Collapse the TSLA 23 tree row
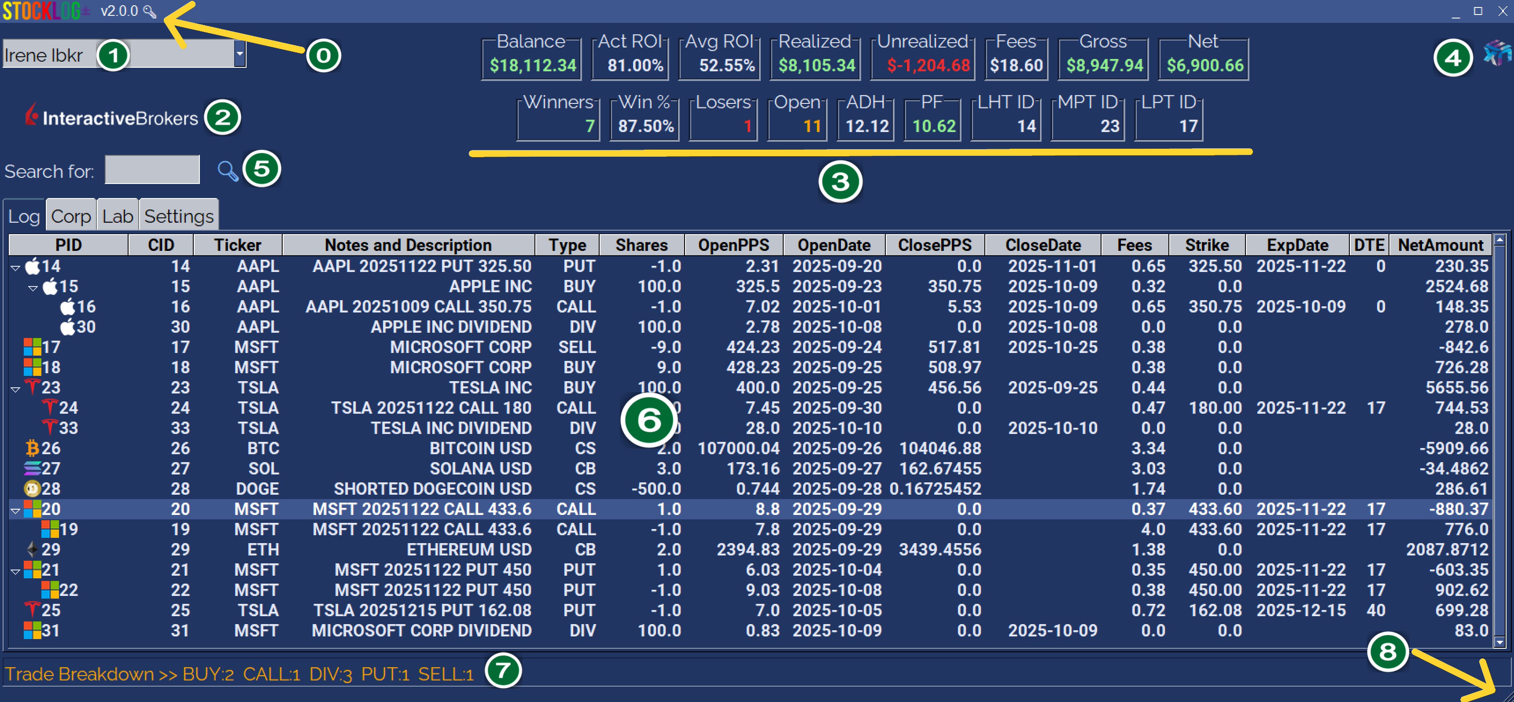The image size is (1514, 702). click(15, 389)
